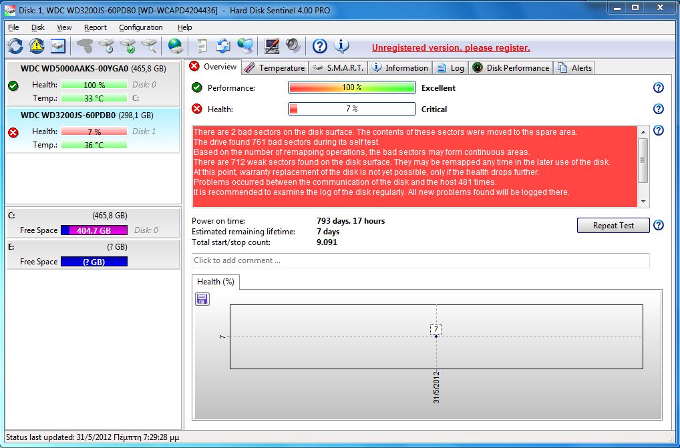Click the Excellent performance status text
Image resolution: width=680 pixels, height=448 pixels.
pos(438,88)
